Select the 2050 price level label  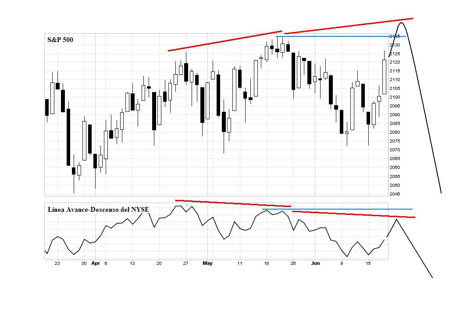(x=395, y=185)
